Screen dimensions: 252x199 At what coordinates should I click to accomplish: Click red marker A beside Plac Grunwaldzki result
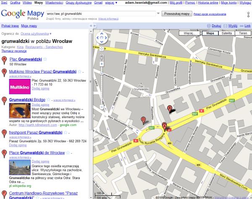[4, 60]
